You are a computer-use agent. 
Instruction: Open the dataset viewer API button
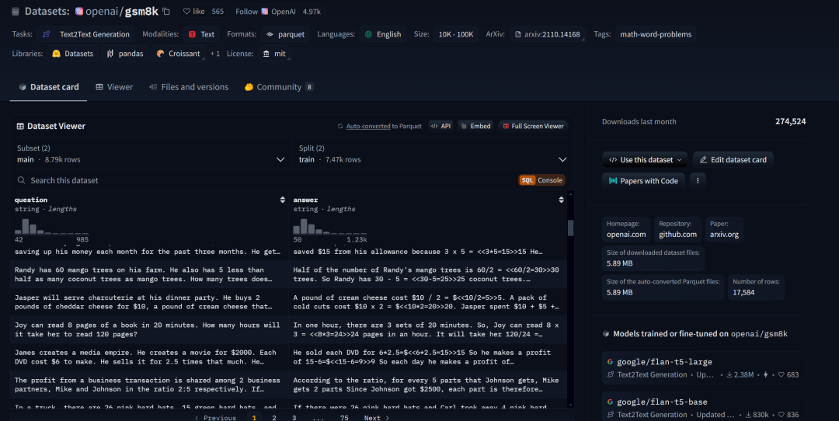(x=441, y=127)
